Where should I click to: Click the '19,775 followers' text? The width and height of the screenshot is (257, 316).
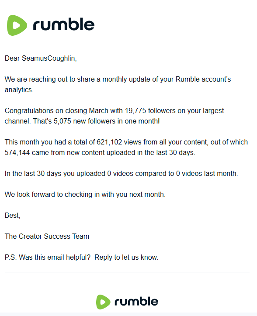click(x=150, y=110)
